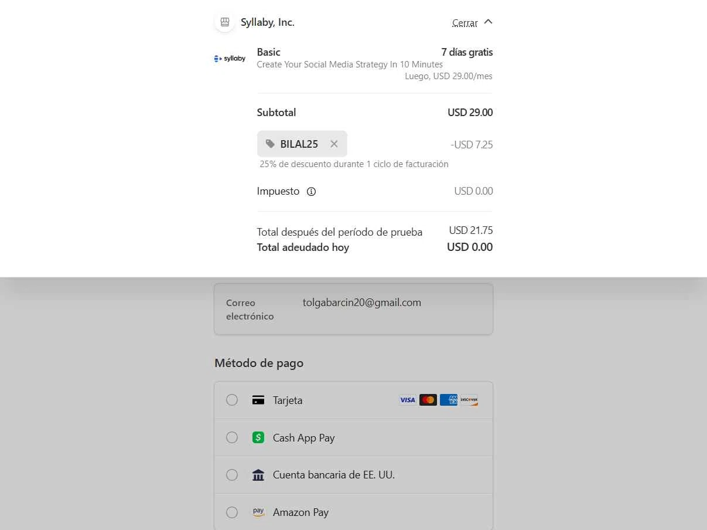Image resolution: width=707 pixels, height=530 pixels.
Task: Click the green Cash App icon
Action: click(258, 437)
